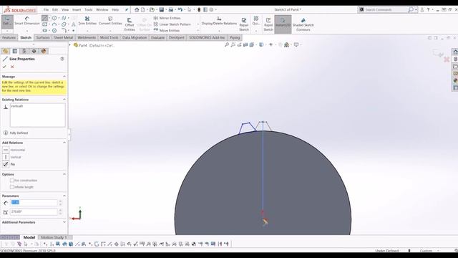Image resolution: width=458 pixels, height=258 pixels.
Task: Open the Tools menu
Action: pos(89,9)
